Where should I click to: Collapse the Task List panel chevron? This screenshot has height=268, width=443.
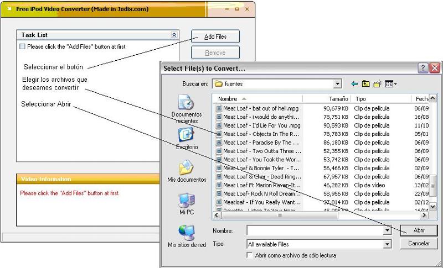coord(174,35)
